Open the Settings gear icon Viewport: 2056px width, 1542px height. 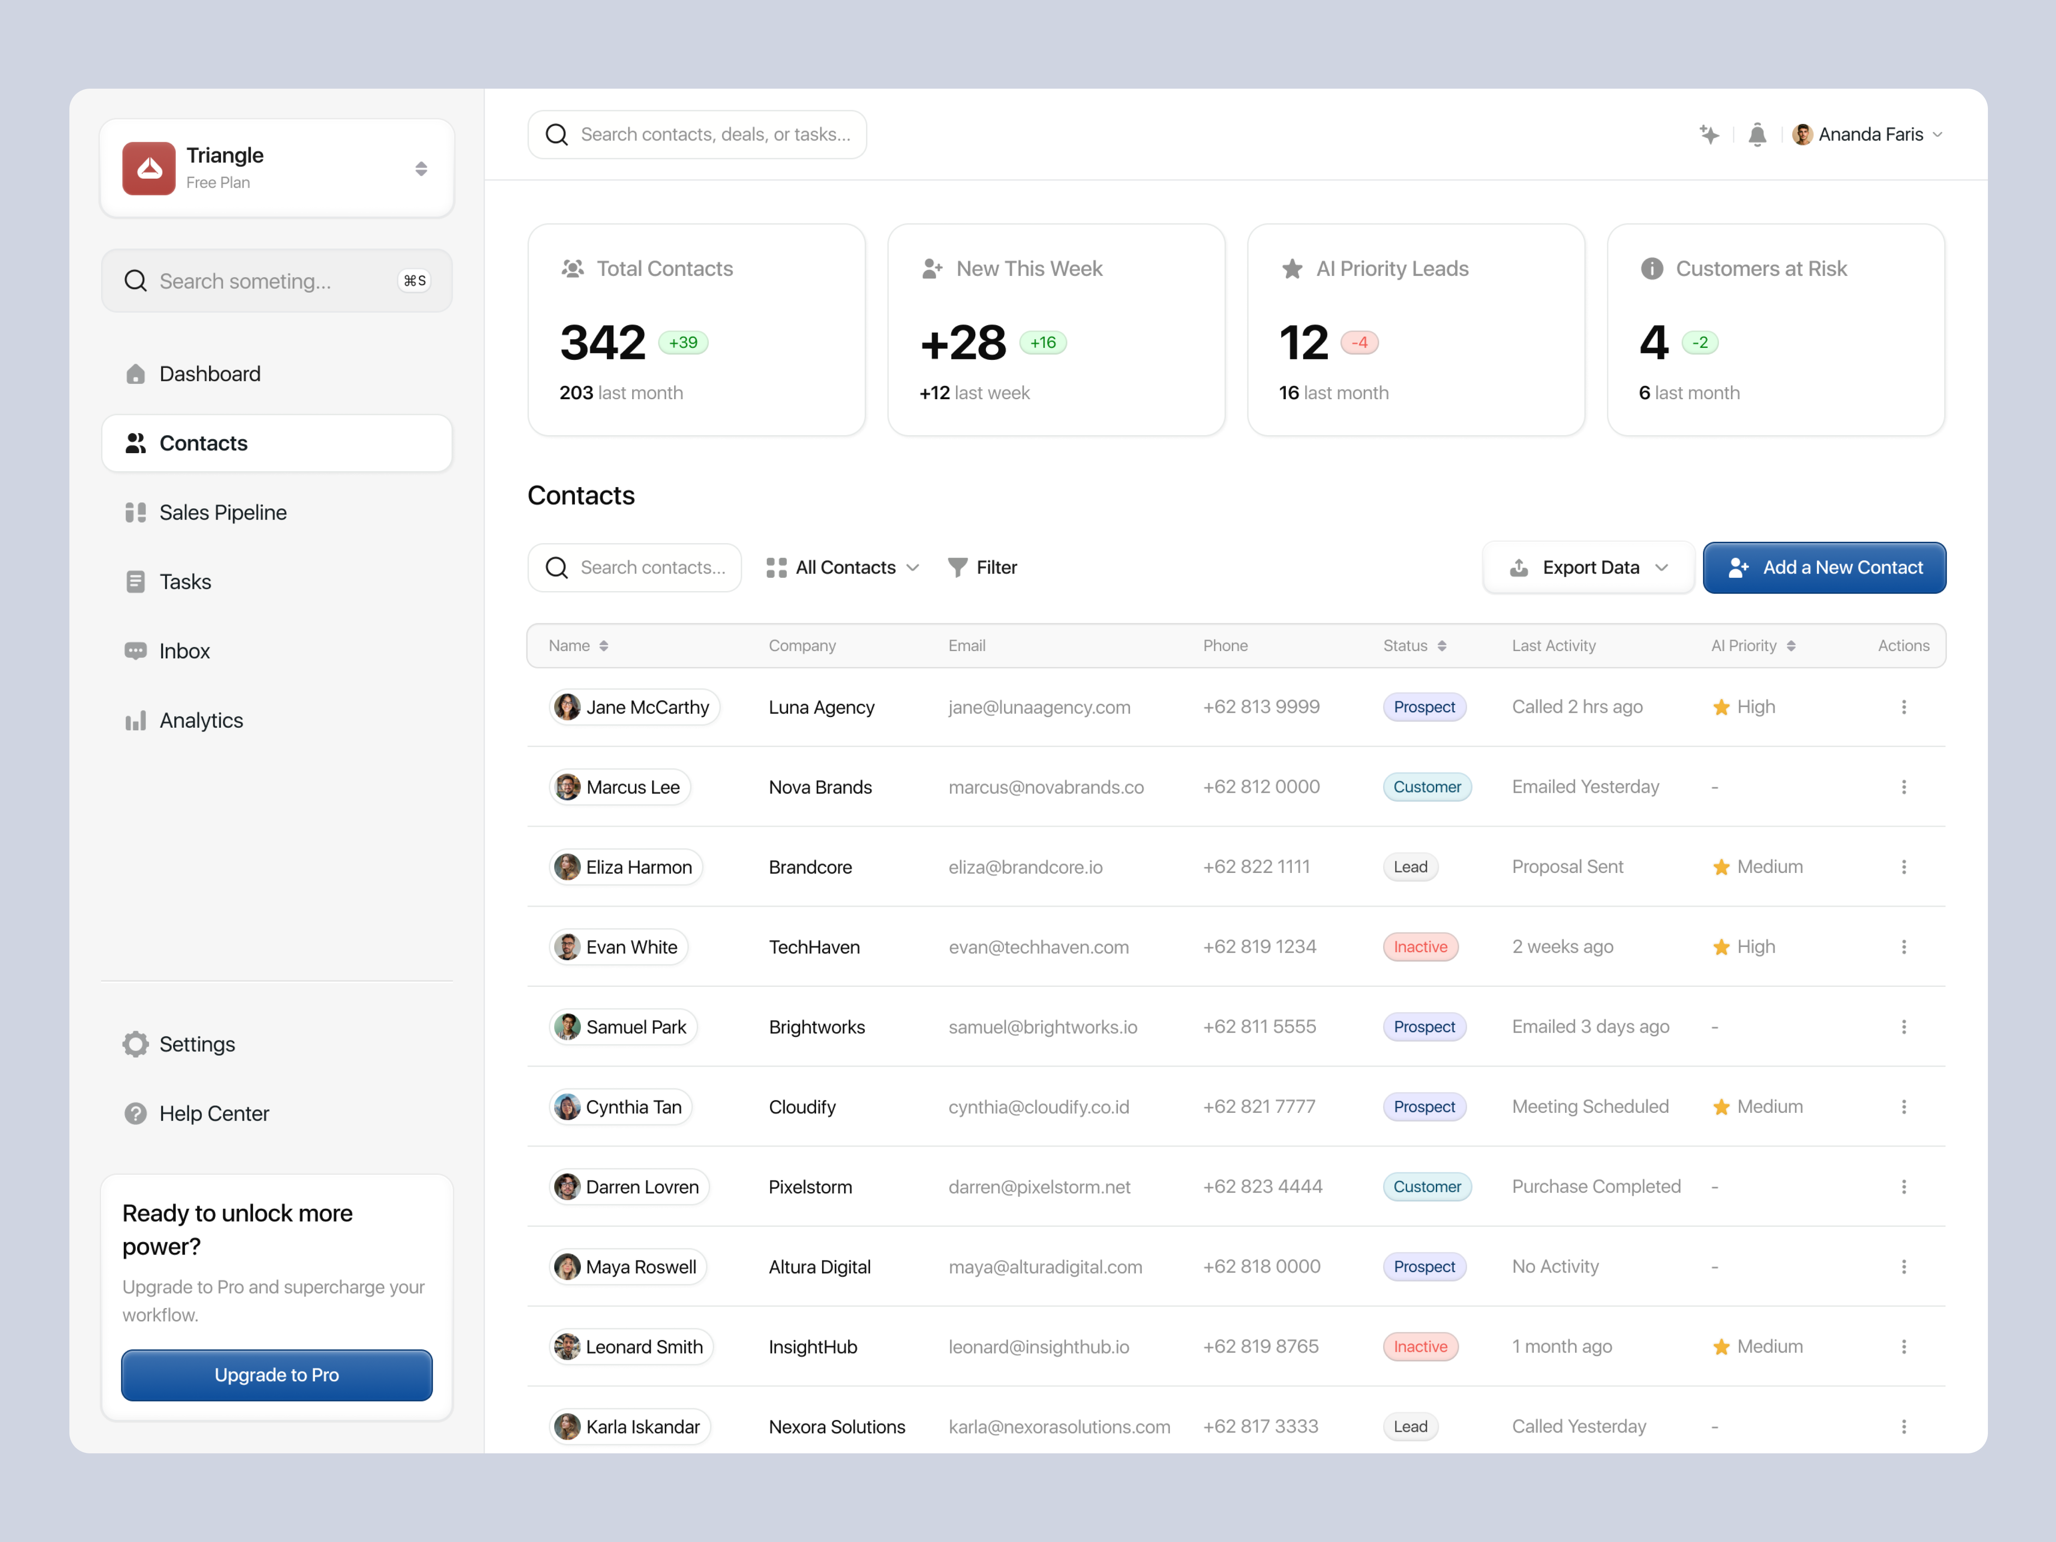[x=136, y=1044]
